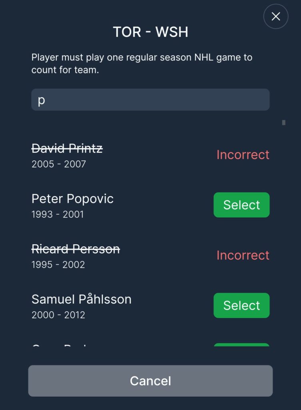Click the player list scrollbar thumb
This screenshot has width=301, height=410.
click(283, 123)
